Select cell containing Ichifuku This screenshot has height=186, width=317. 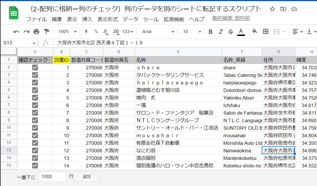tap(242, 105)
